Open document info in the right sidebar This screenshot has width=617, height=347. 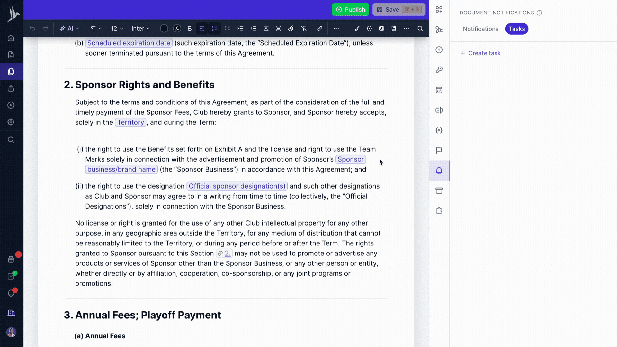439,50
